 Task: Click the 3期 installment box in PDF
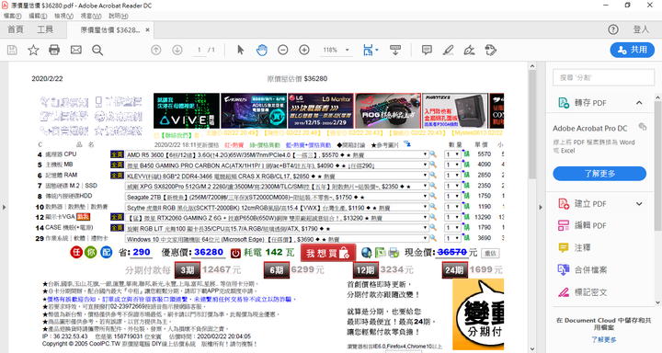click(188, 270)
